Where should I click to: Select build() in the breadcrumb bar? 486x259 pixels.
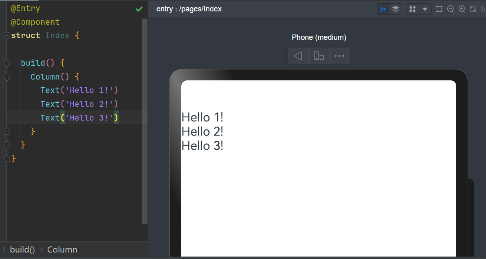(22, 250)
